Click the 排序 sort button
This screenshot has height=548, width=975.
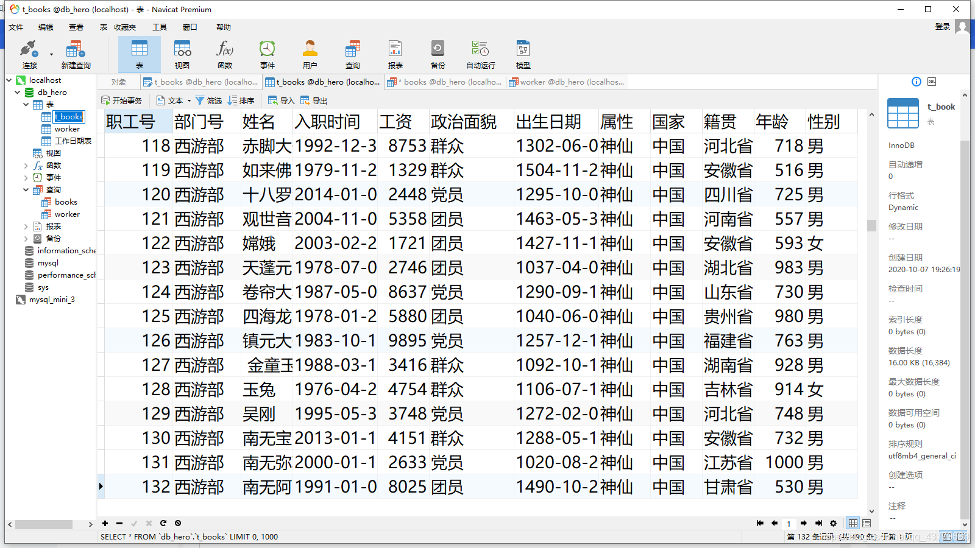pos(241,100)
